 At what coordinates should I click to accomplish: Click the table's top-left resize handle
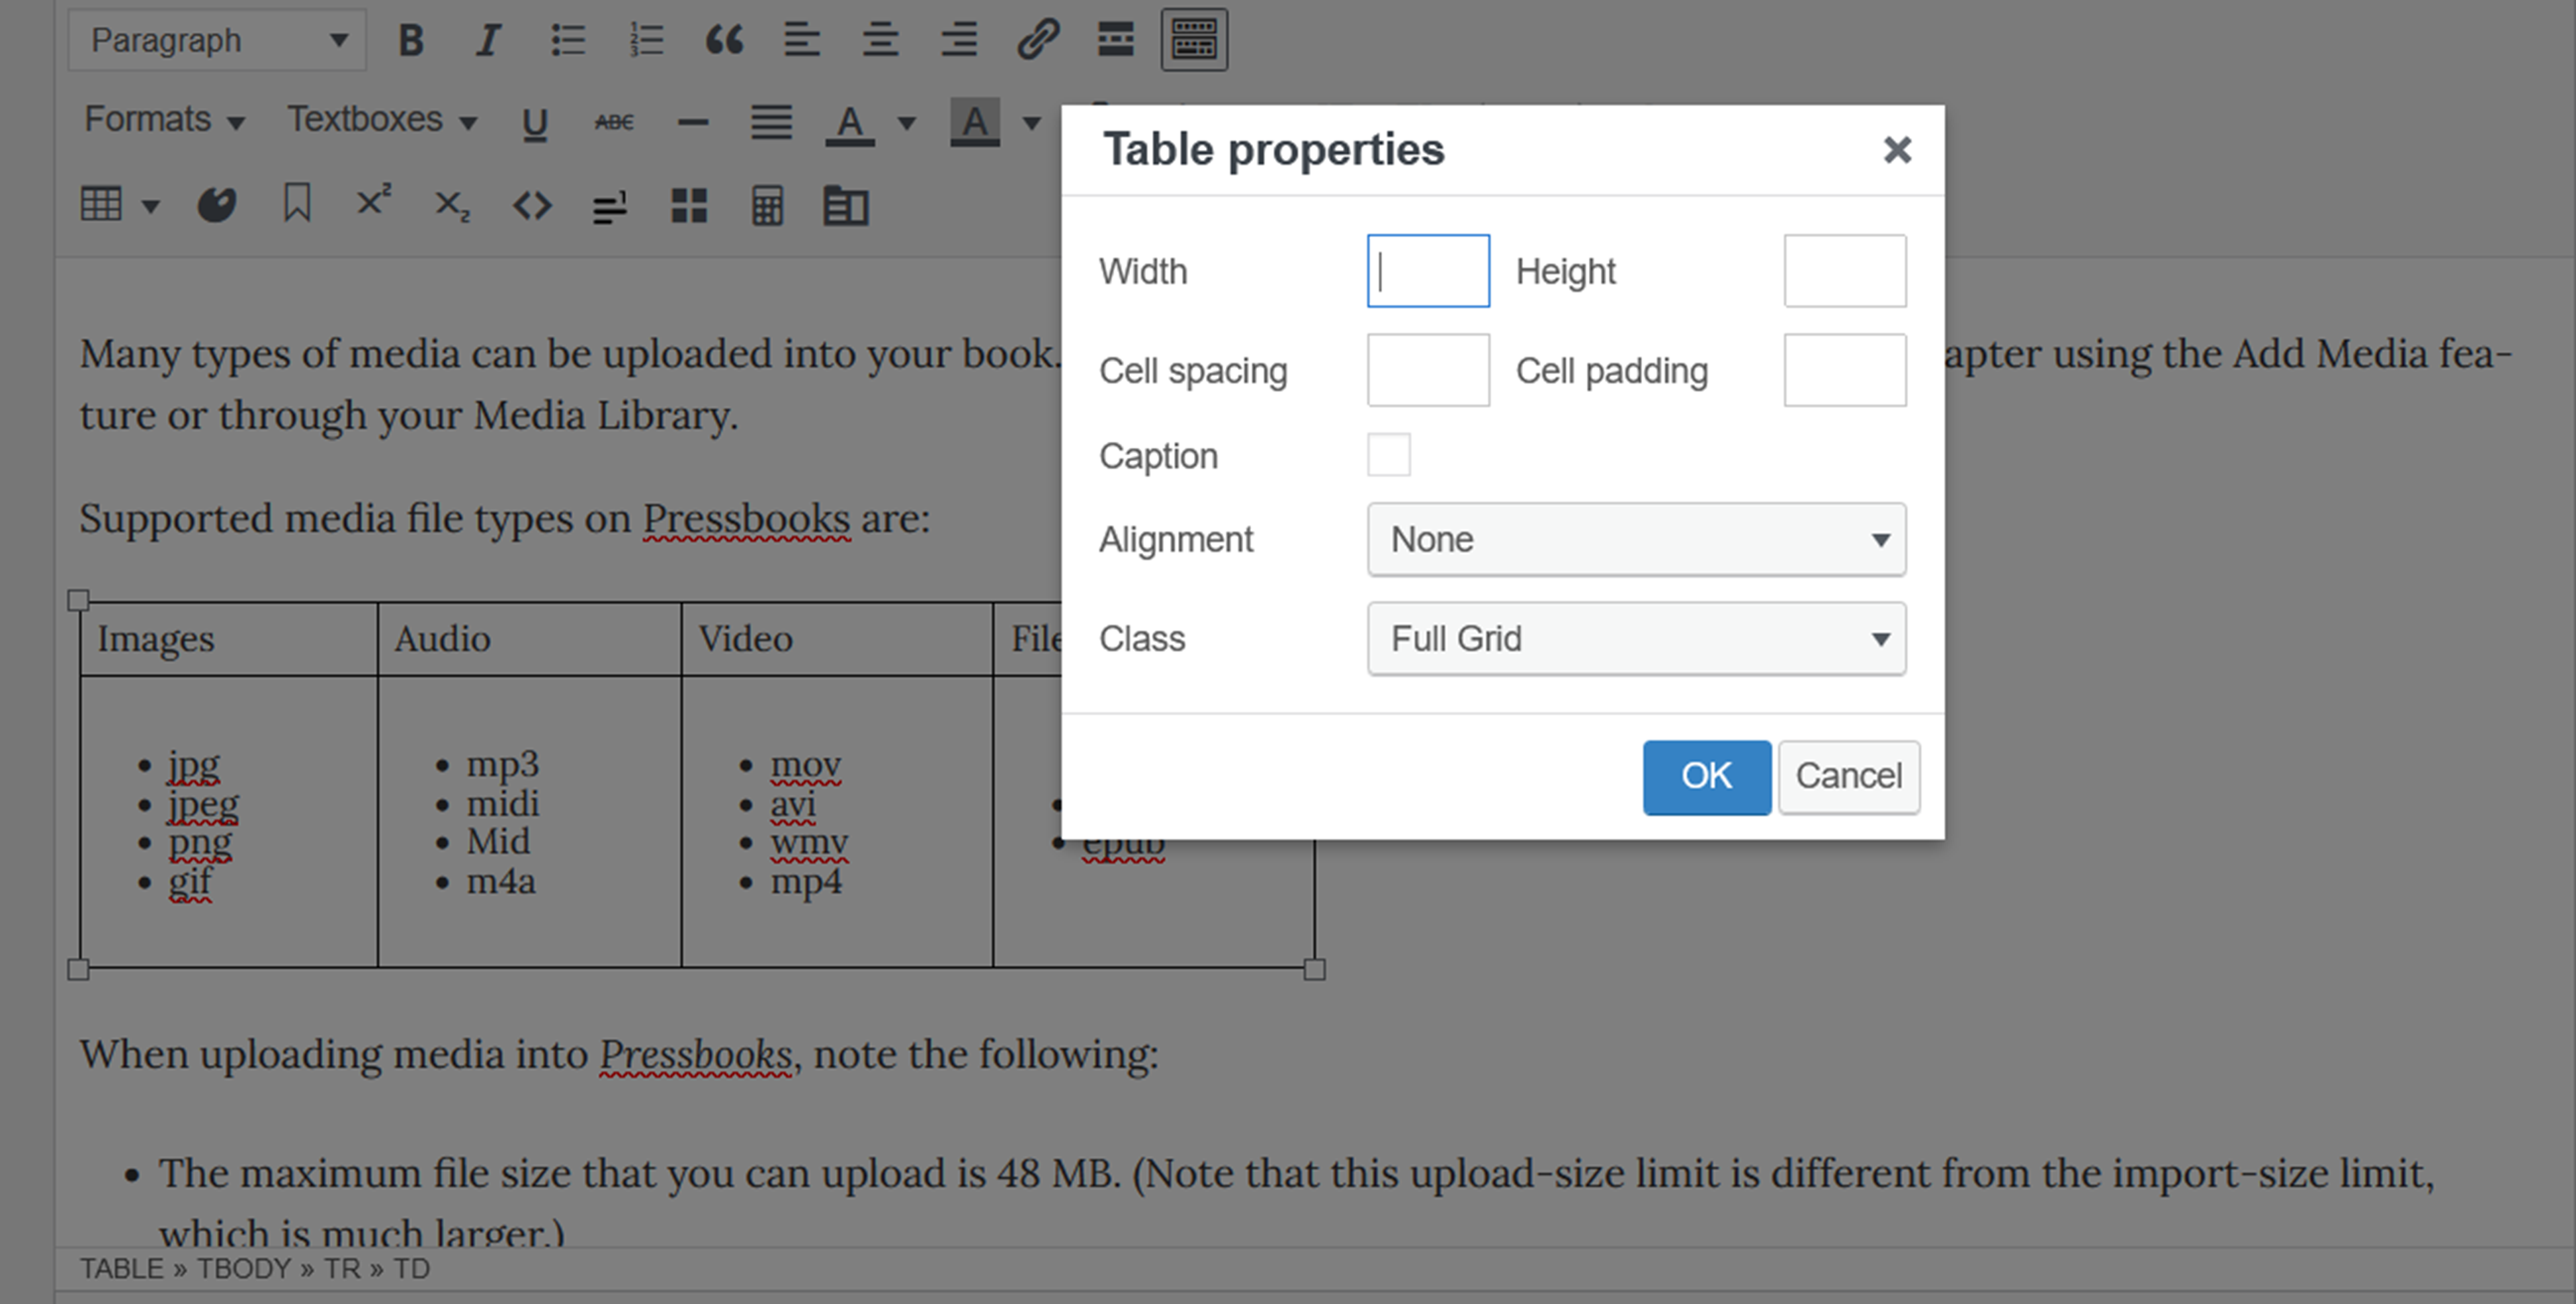click(x=78, y=600)
